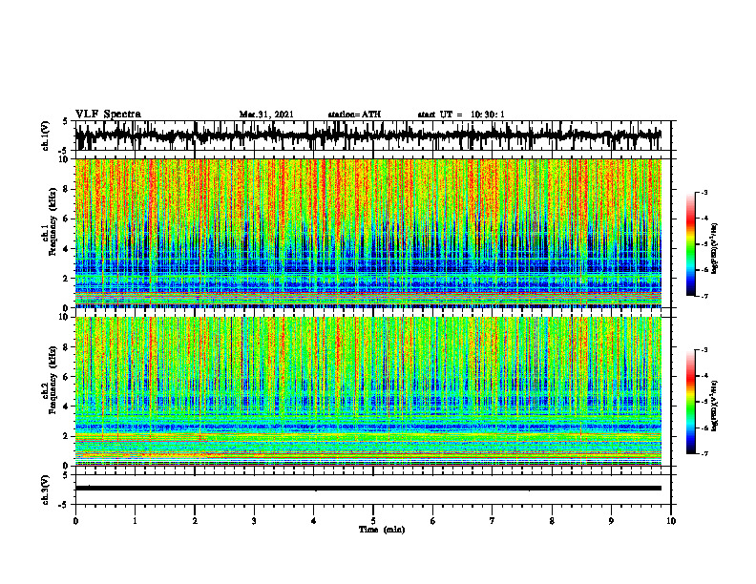Click the time-axis tick label '5'

373,521
